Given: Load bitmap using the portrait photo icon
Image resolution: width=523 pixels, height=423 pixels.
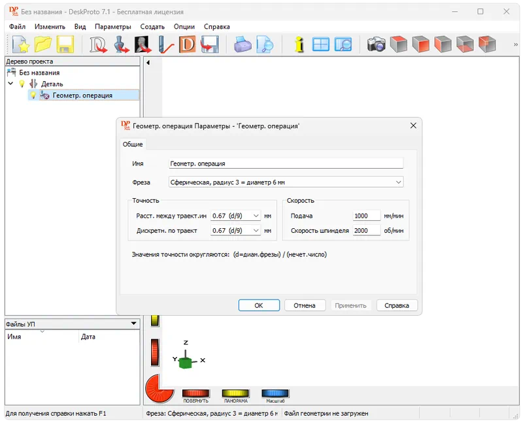Looking at the screenshot, I should 143,44.
